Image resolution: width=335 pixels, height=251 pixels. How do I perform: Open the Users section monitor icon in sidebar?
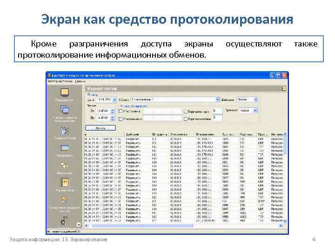pos(65,92)
